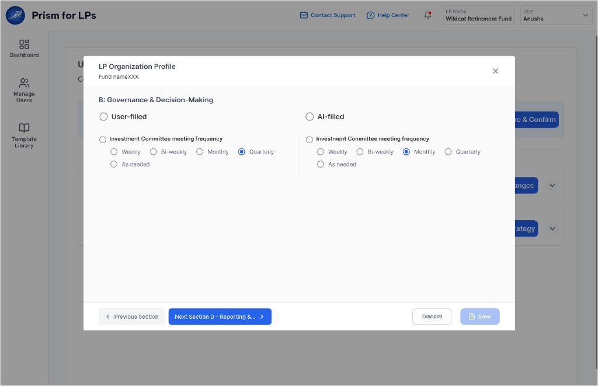Click the Prism for LPs logo icon

(15, 15)
